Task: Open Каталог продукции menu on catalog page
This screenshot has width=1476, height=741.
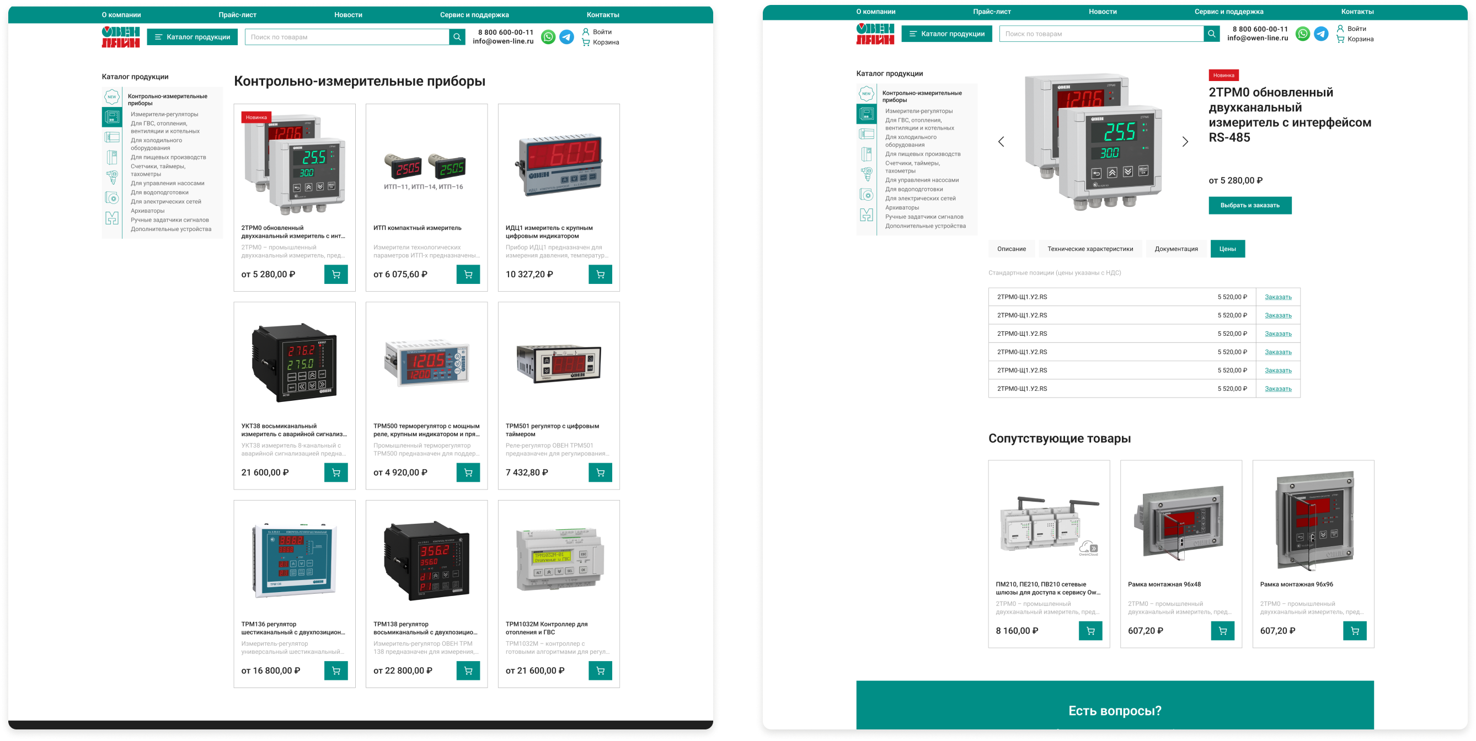Action: (x=192, y=37)
